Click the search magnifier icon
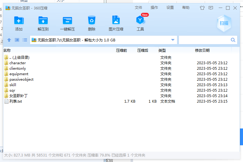Image resolution: width=243 pixels, height=162 pixels. 233,40
